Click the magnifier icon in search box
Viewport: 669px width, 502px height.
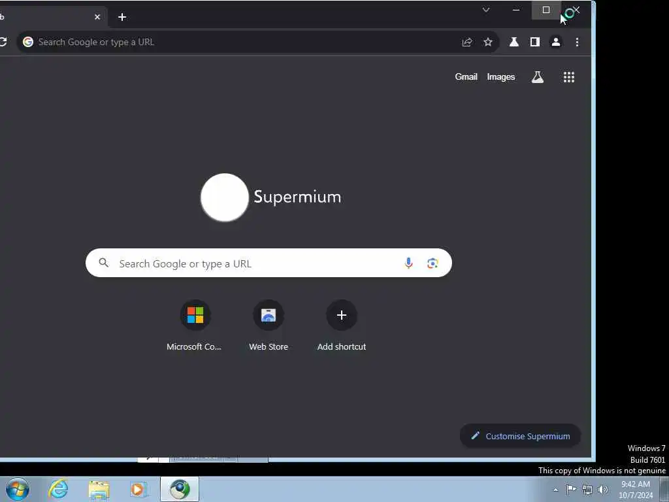tap(104, 263)
